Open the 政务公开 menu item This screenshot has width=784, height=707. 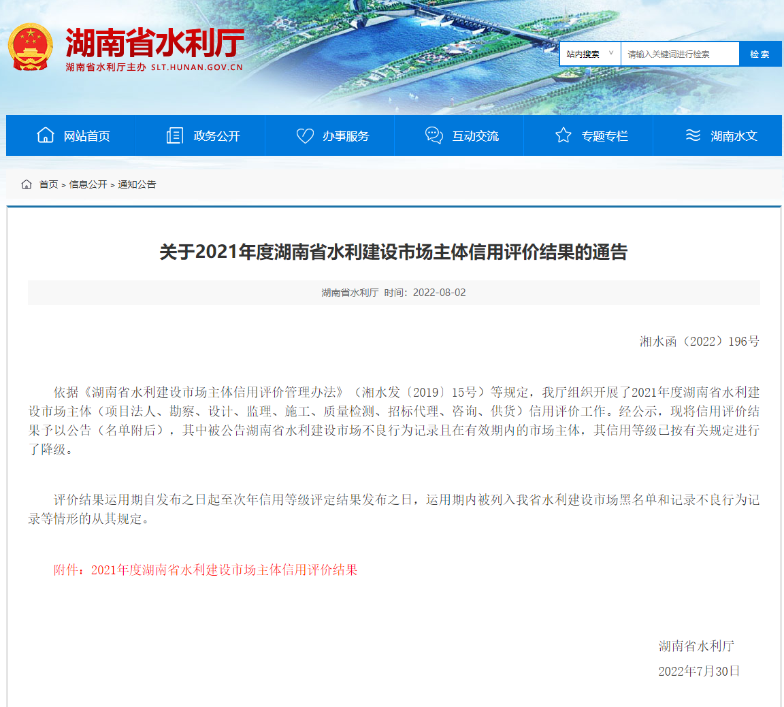click(x=216, y=136)
